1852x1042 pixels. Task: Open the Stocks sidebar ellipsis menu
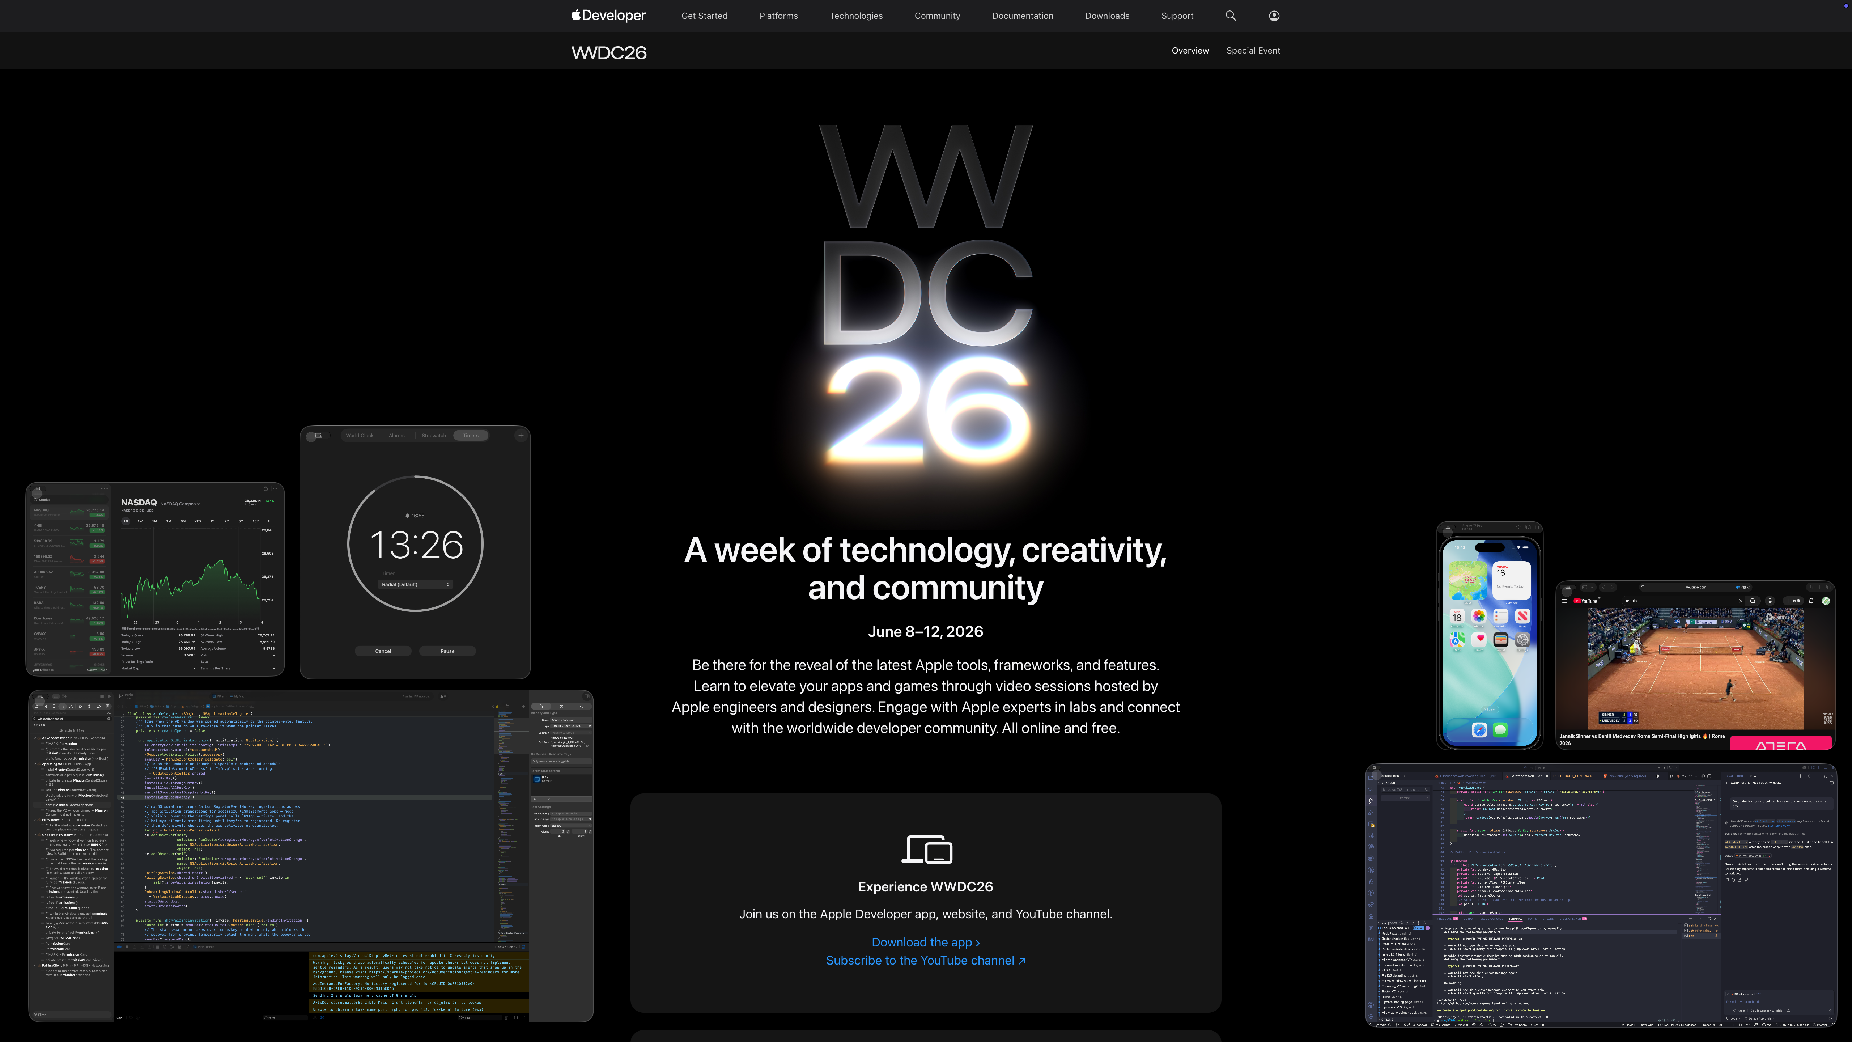pyautogui.click(x=105, y=489)
